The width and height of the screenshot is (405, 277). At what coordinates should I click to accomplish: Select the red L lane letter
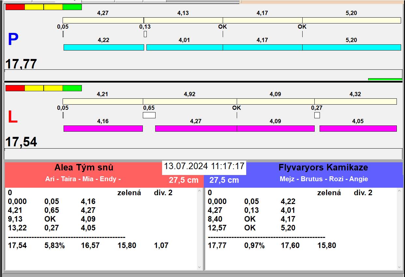(x=12, y=117)
